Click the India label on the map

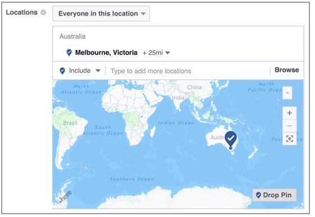(179, 98)
